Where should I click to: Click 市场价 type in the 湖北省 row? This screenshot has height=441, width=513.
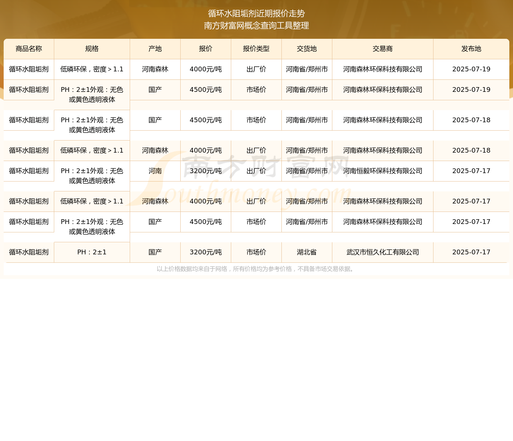(256, 252)
